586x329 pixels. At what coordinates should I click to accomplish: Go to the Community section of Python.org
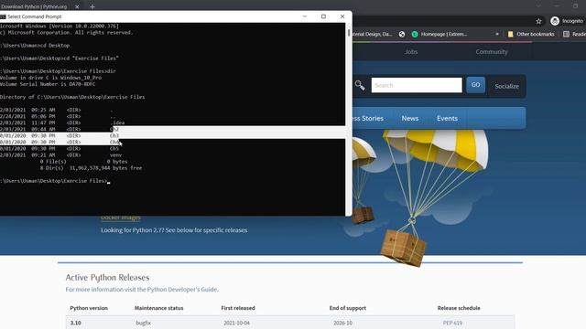[492, 52]
